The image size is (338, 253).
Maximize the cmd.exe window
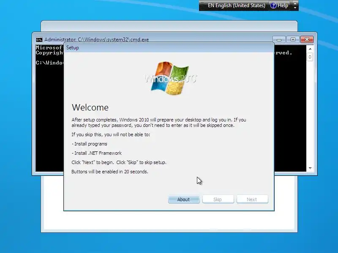(x=293, y=40)
